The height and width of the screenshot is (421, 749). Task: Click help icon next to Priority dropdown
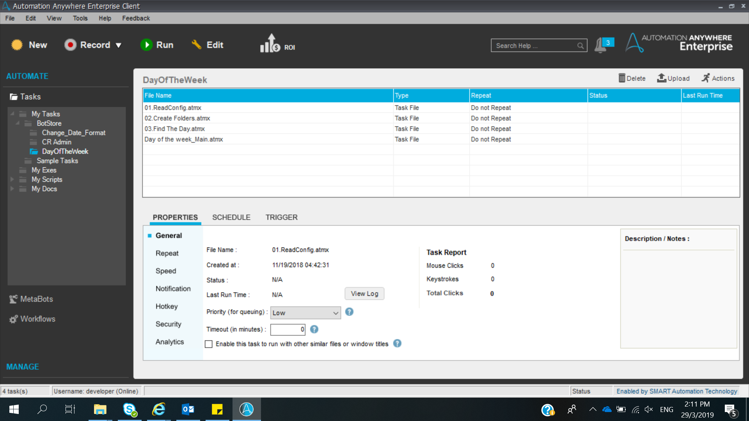pos(349,312)
